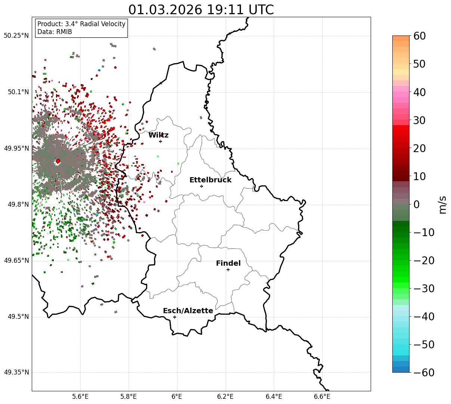Pick the bright green colorbar segment near −25

coord(401,274)
